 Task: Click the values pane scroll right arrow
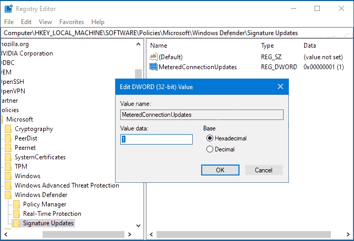348,235
